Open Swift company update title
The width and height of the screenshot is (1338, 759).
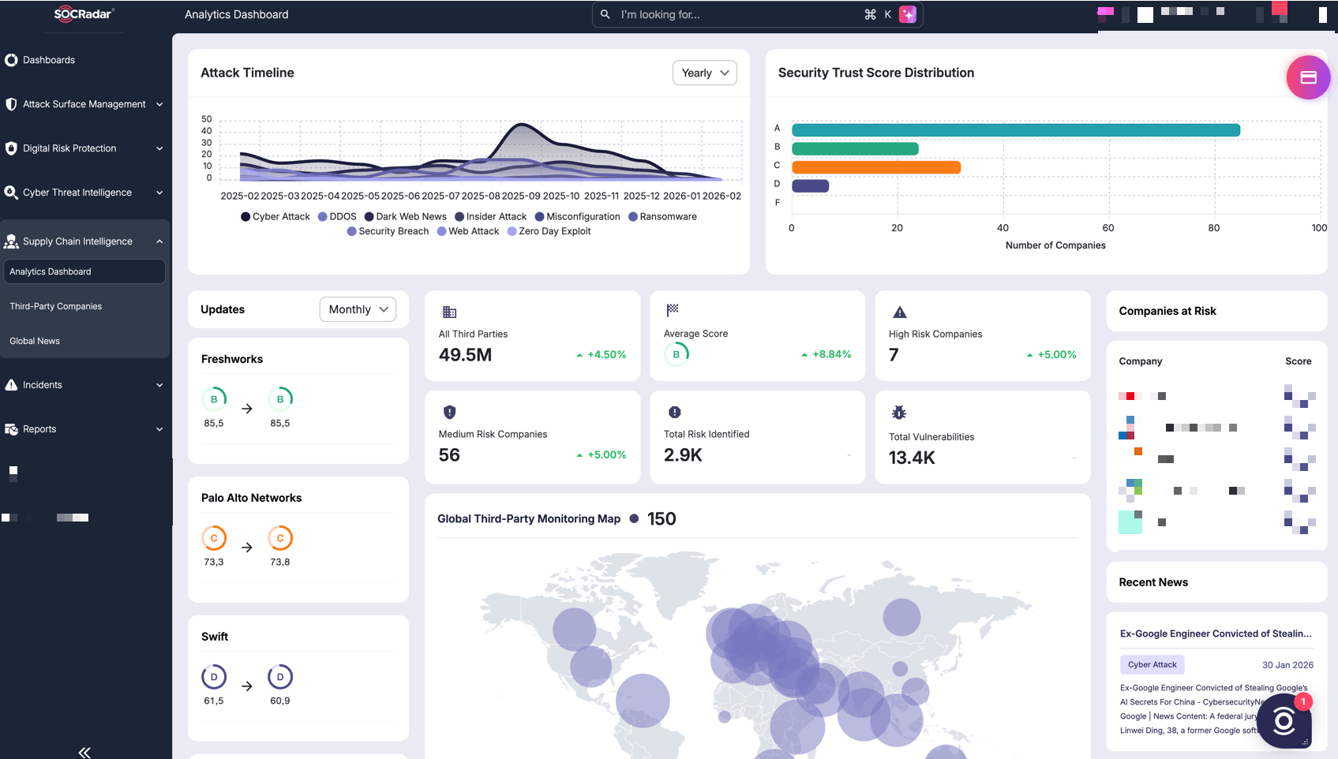[215, 637]
